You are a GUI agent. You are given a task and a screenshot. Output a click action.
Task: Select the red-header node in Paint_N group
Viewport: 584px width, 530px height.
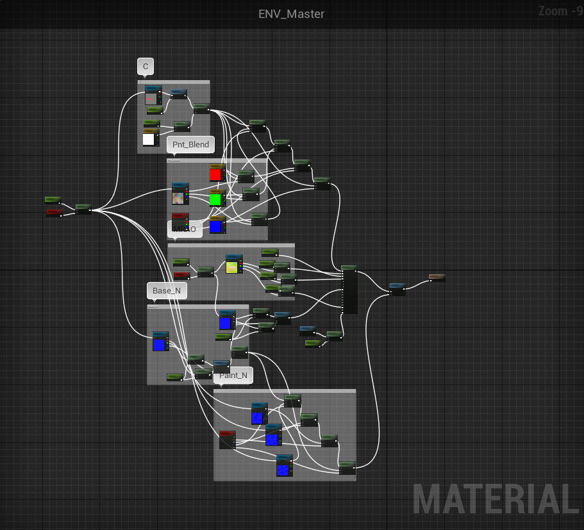click(x=227, y=440)
